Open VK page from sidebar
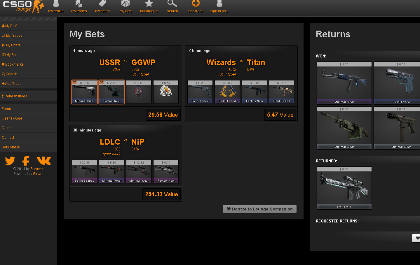 pos(44,161)
